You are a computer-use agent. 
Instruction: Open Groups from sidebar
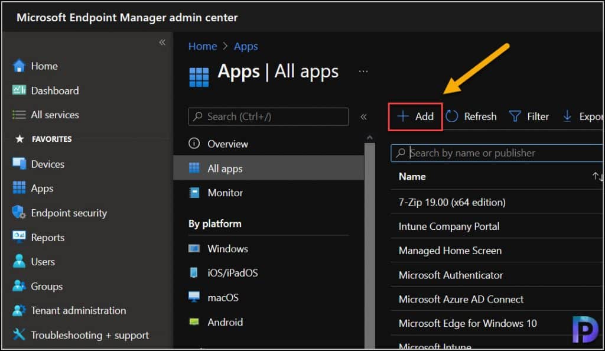[47, 286]
